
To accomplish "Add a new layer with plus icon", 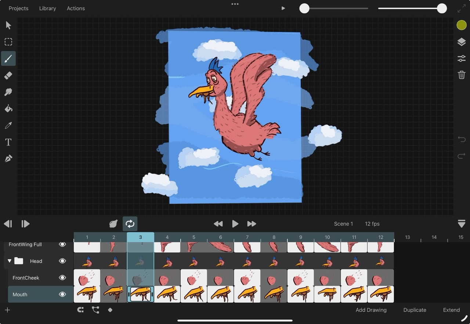I will (7, 310).
